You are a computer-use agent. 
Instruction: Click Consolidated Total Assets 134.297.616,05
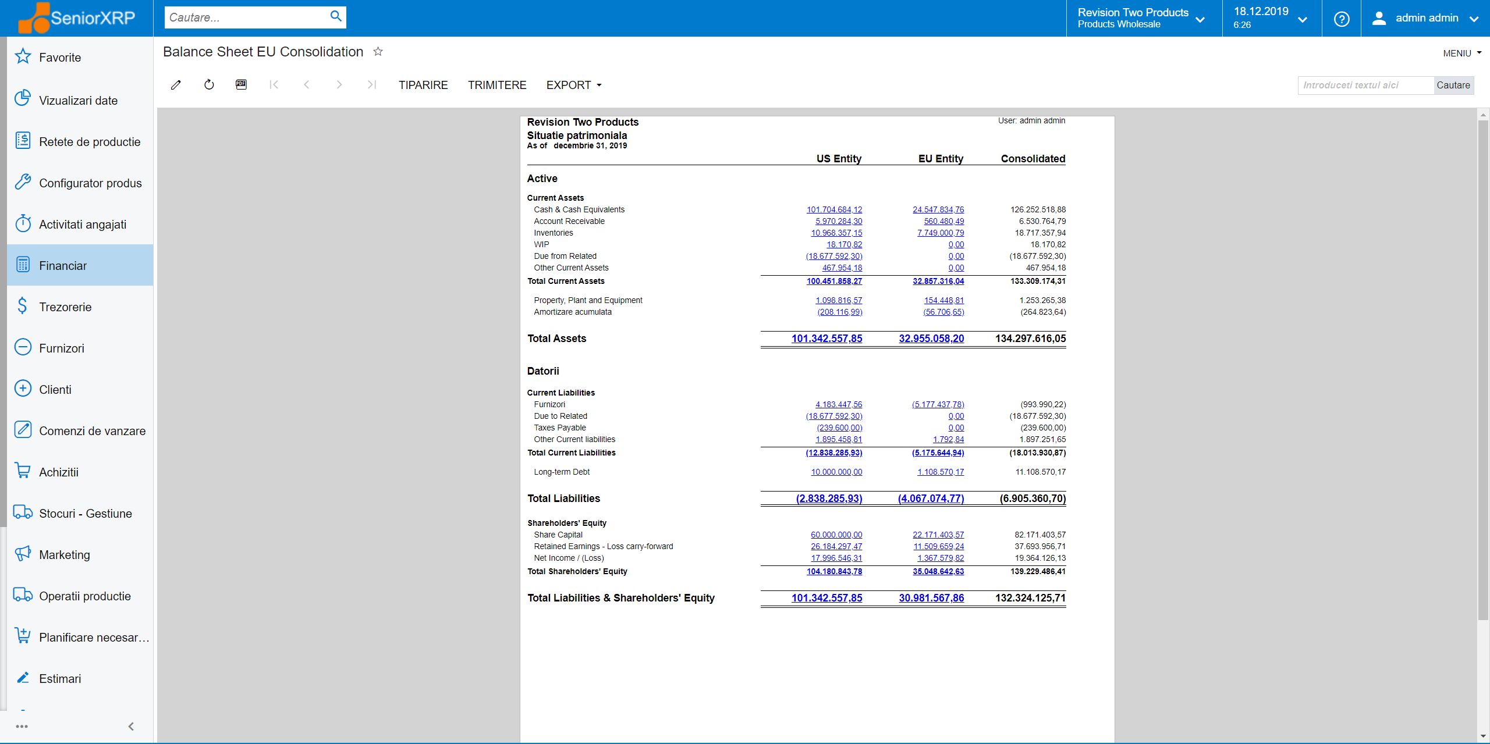tap(1030, 339)
